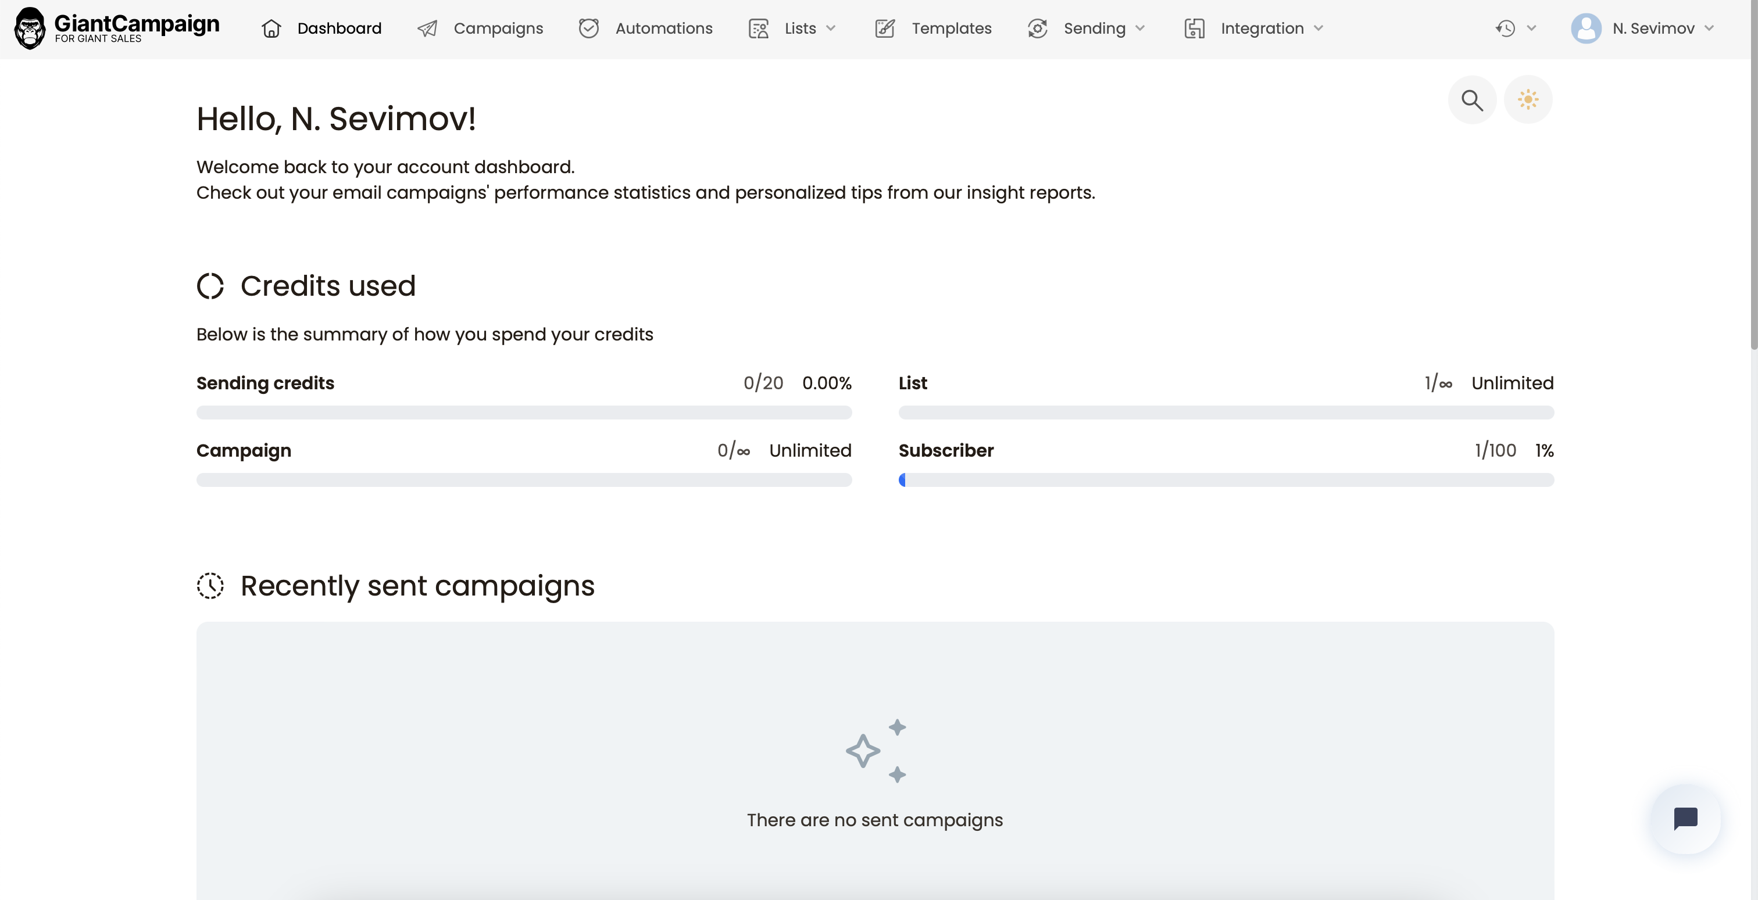Click the List progress bar
Image resolution: width=1758 pixels, height=900 pixels.
click(x=1225, y=413)
